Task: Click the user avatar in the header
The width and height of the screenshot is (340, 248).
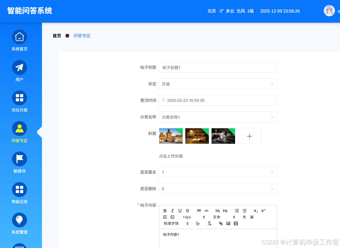Action: pyautogui.click(x=329, y=11)
